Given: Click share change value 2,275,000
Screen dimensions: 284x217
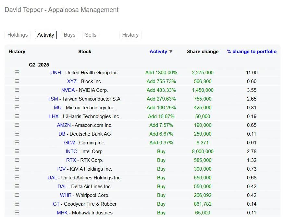Looking at the screenshot, I should pos(203,73).
